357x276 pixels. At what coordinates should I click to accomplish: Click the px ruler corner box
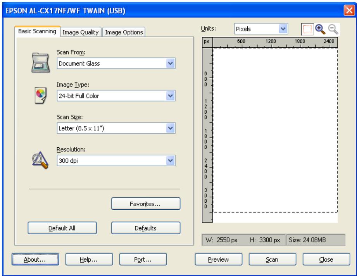click(x=207, y=43)
